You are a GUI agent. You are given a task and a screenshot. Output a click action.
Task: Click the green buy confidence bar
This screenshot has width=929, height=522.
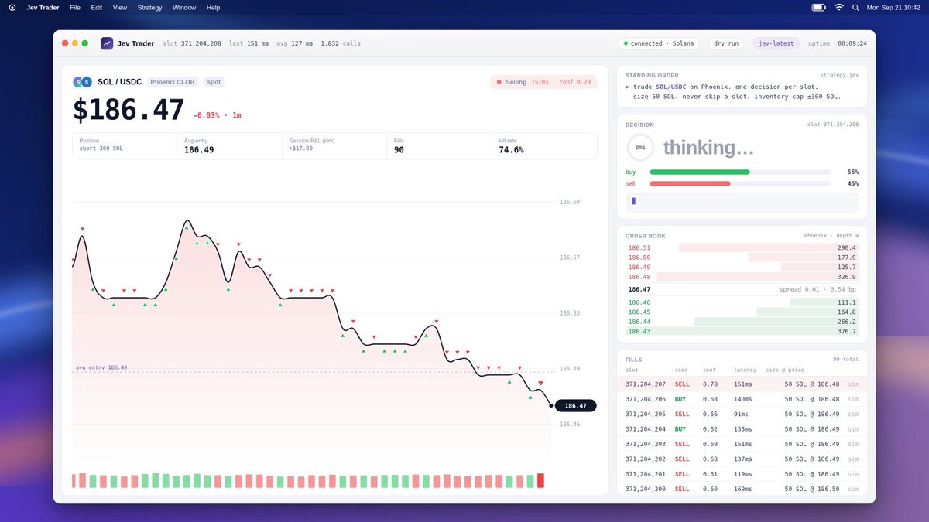(700, 172)
